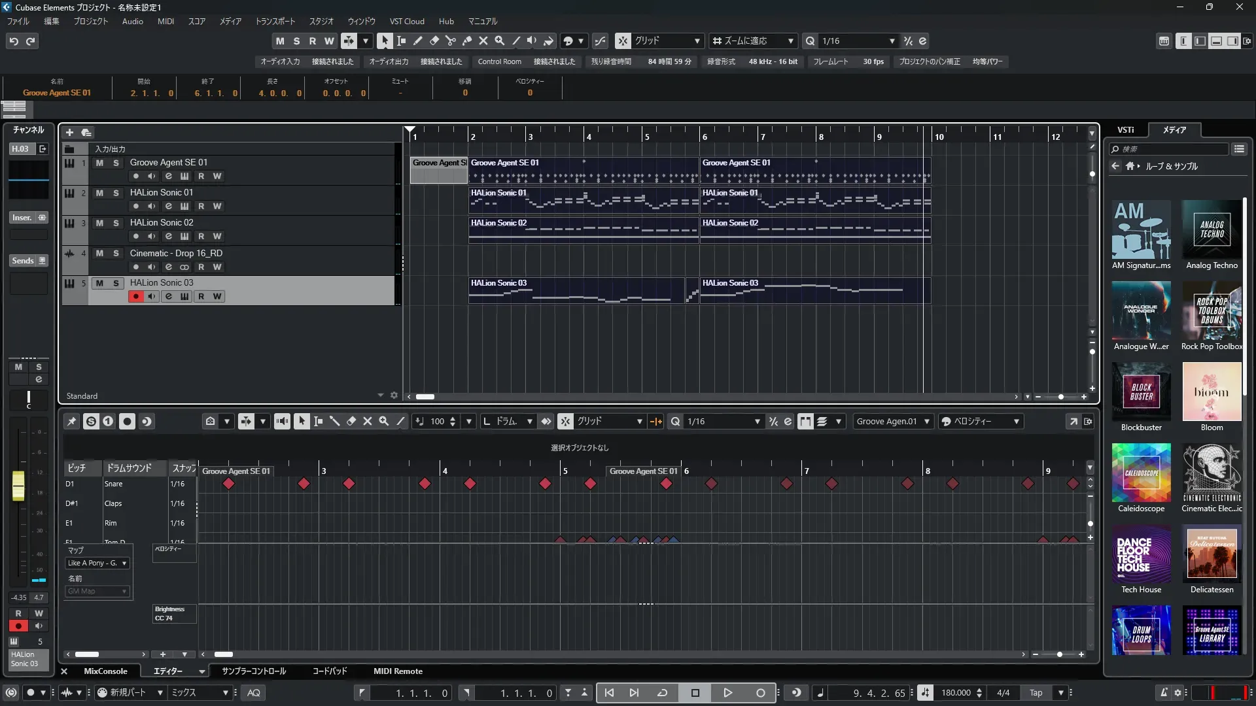
Task: Select the Erase tool in main toolbar
Action: point(434,41)
